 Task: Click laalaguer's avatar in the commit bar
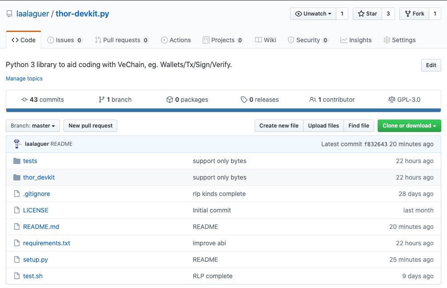click(17, 144)
